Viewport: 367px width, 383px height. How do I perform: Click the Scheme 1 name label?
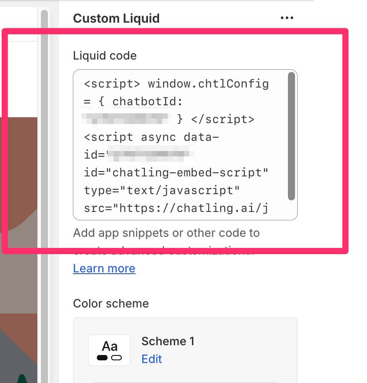(168, 341)
